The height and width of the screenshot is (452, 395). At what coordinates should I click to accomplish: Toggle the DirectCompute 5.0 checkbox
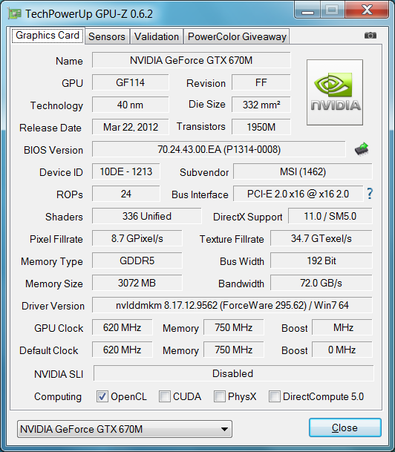pos(275,396)
